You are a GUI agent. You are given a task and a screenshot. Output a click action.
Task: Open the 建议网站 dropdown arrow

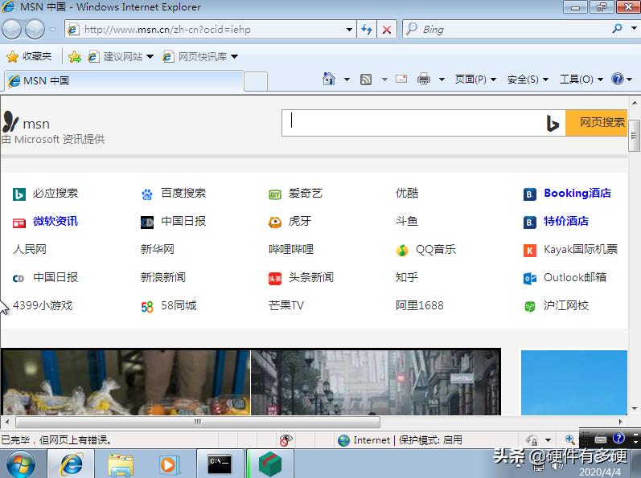click(150, 57)
